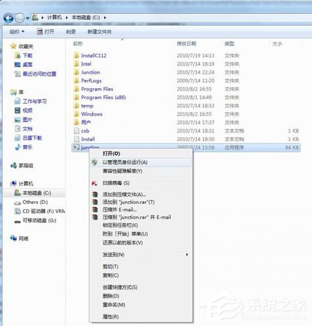The width and height of the screenshot is (312, 326).
Task: Open the 视频 library icon
Action: click(x=18, y=110)
